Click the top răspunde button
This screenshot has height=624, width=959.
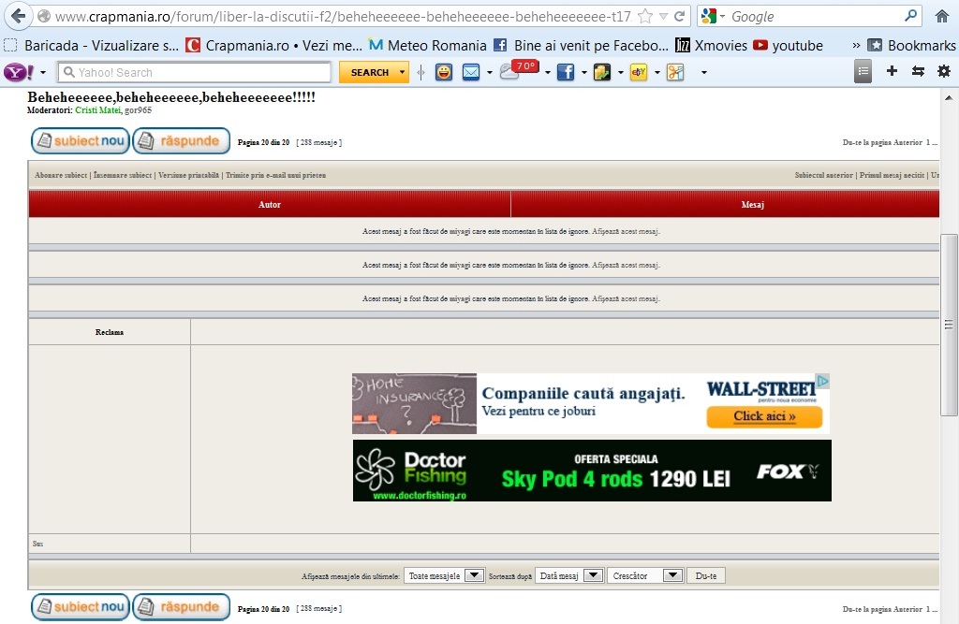click(x=181, y=140)
